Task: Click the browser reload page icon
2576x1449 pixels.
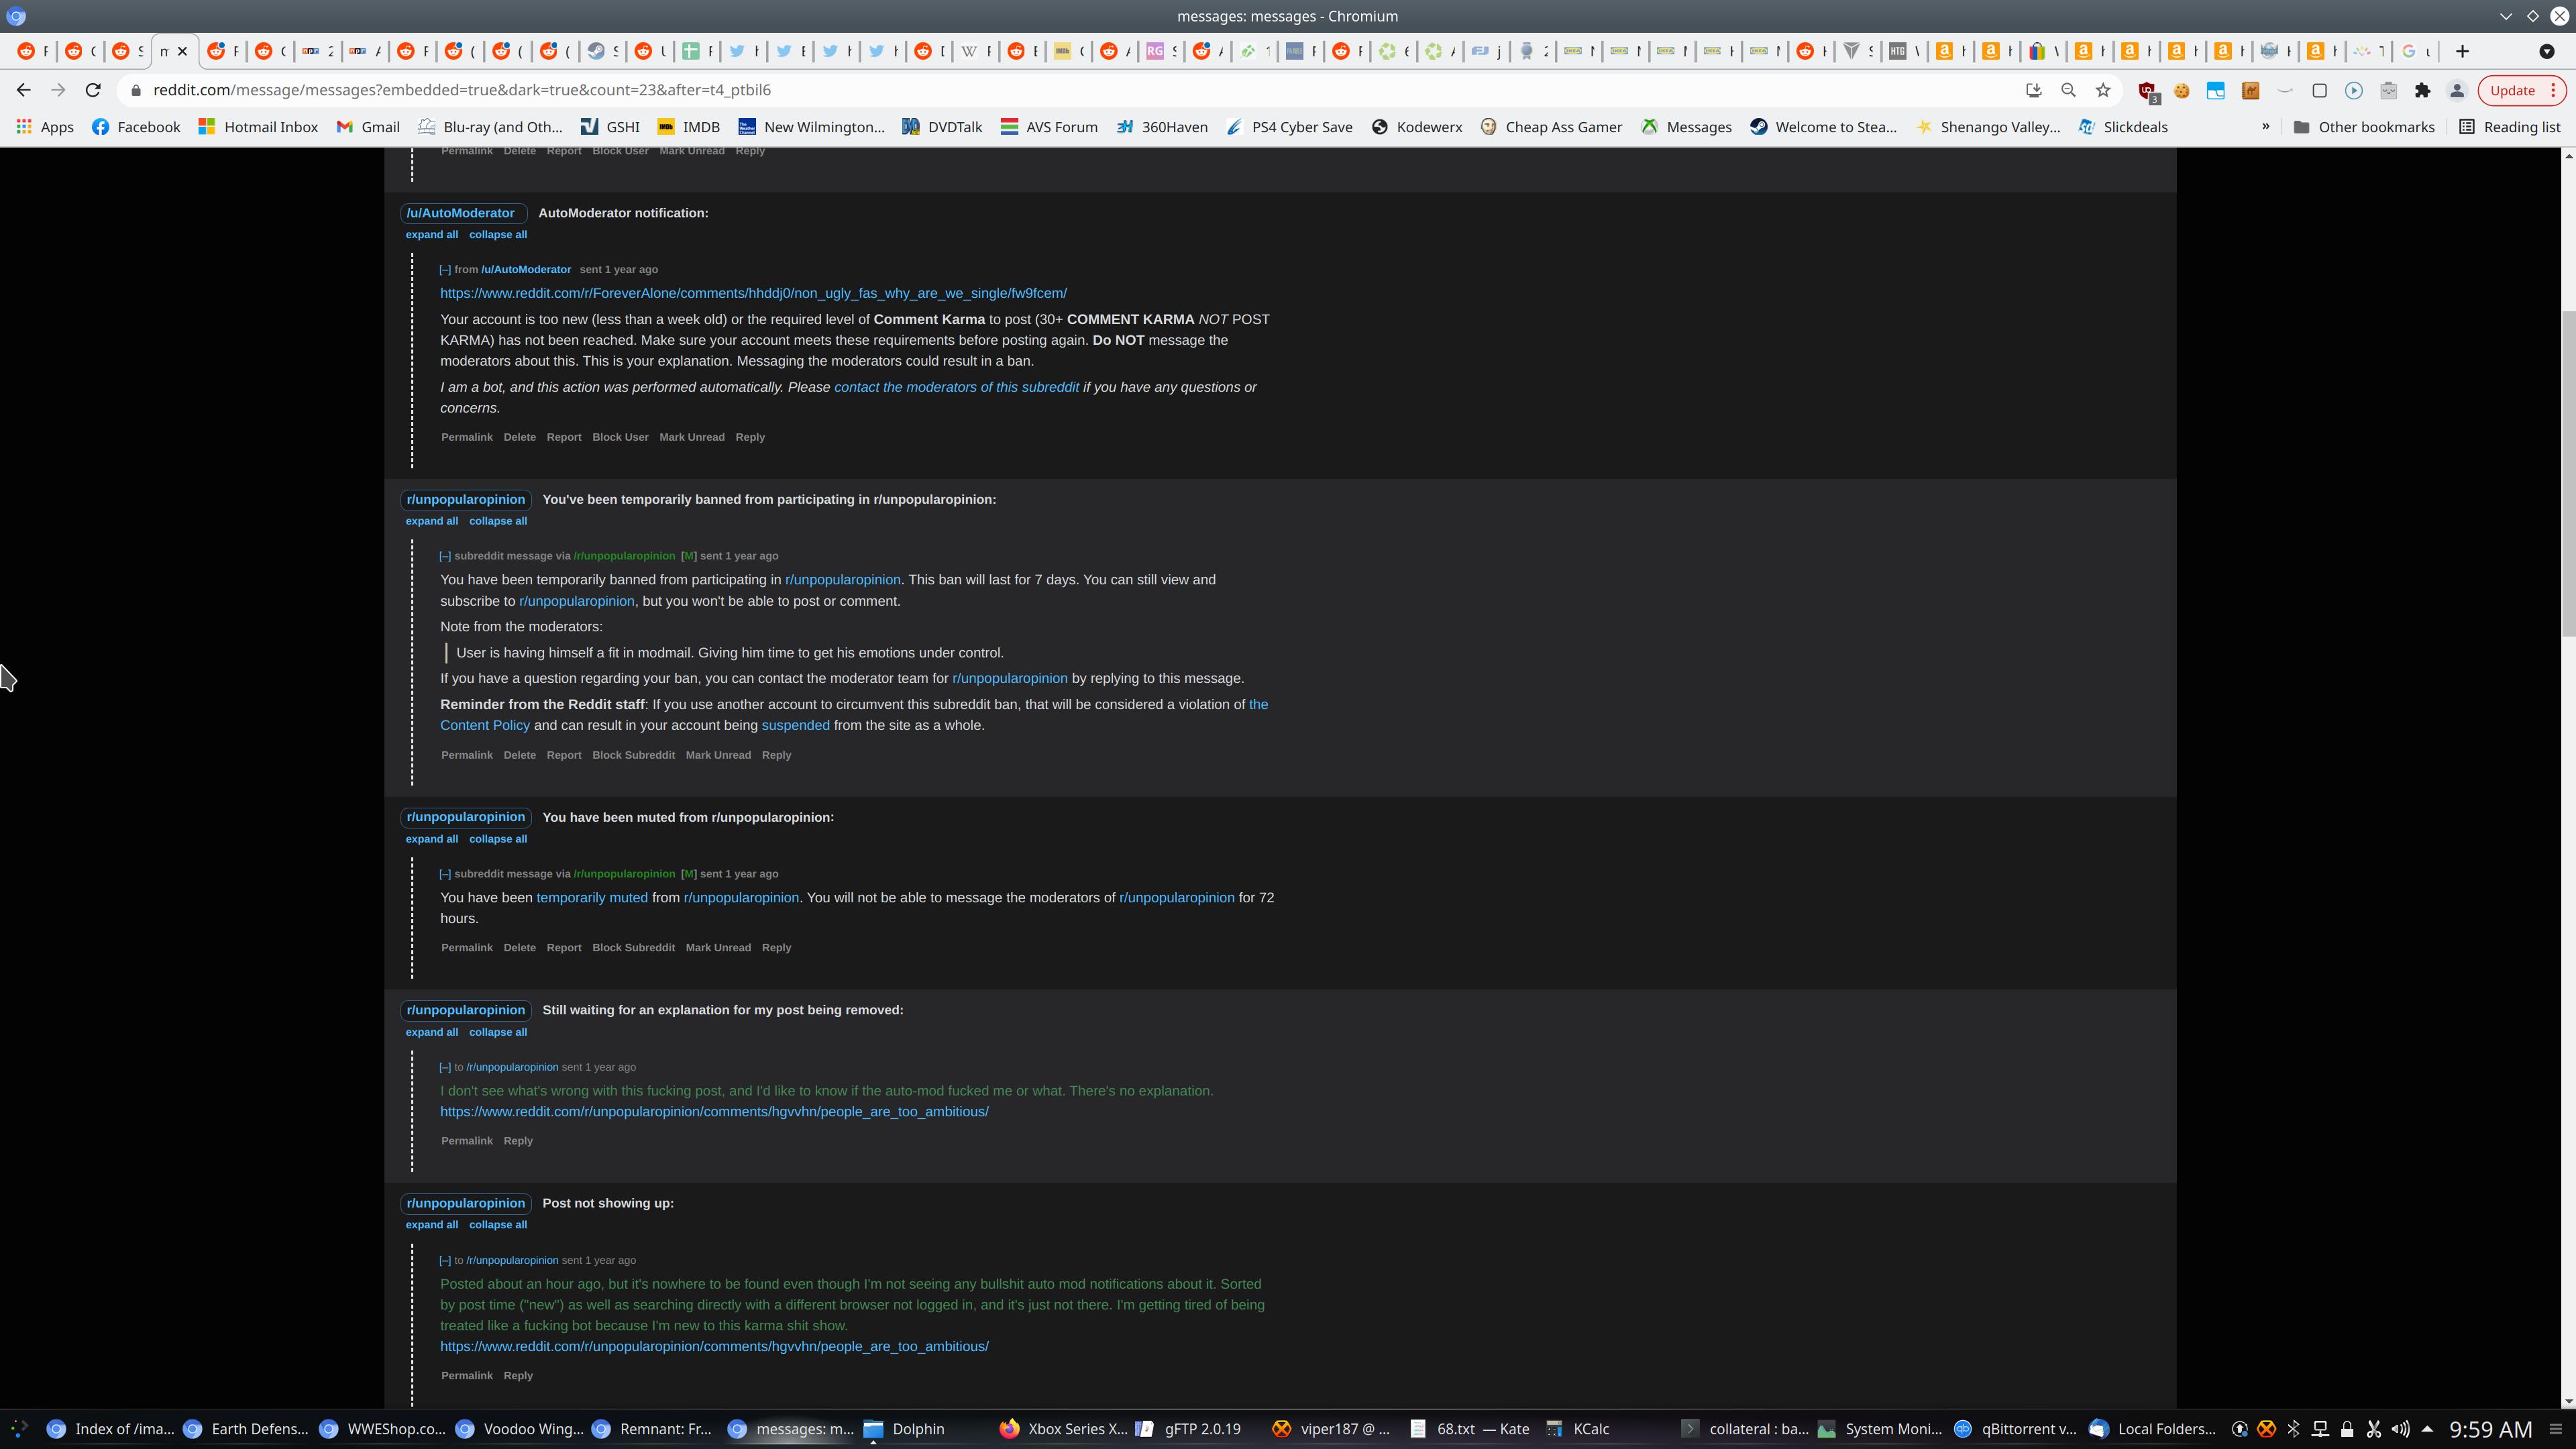Action: pos(93,90)
